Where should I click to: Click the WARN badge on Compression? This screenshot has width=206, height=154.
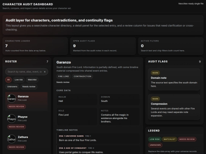(155, 99)
